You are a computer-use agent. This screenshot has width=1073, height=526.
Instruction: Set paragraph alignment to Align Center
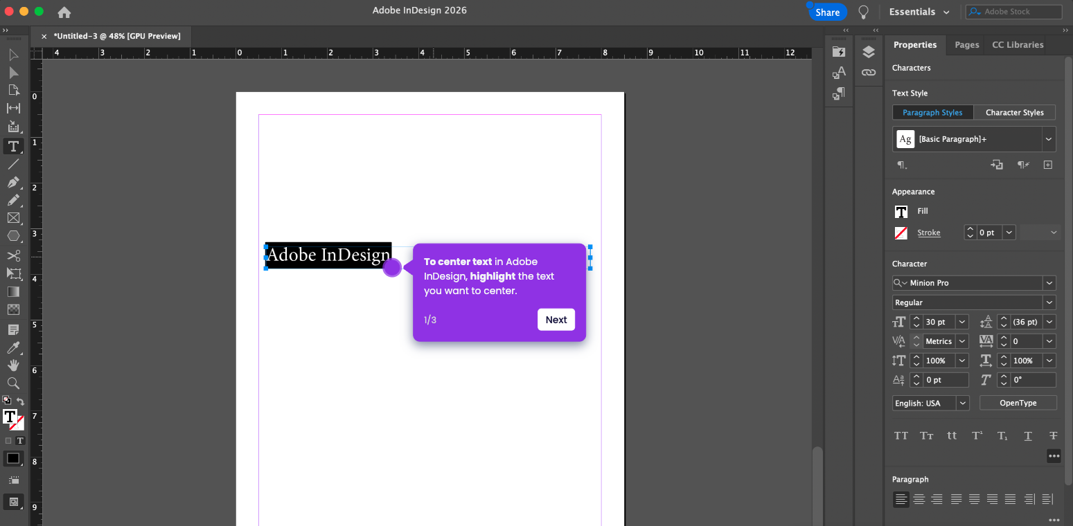(919, 499)
